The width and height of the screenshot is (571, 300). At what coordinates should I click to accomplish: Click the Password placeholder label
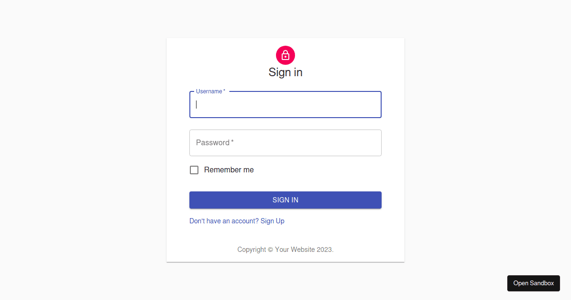[x=213, y=143]
